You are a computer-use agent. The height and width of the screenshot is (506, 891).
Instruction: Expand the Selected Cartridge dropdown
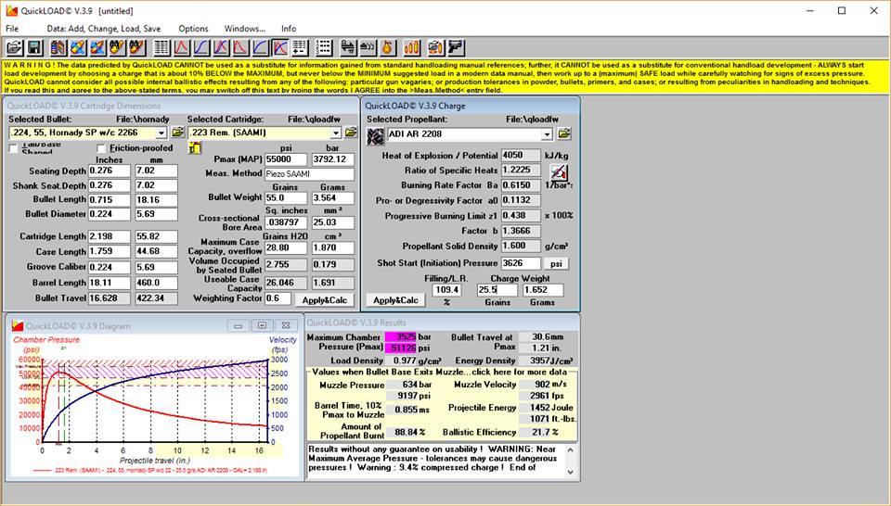click(336, 133)
